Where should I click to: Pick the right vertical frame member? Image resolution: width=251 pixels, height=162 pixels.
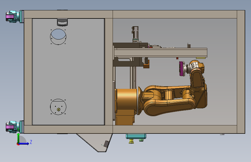click(x=241, y=72)
